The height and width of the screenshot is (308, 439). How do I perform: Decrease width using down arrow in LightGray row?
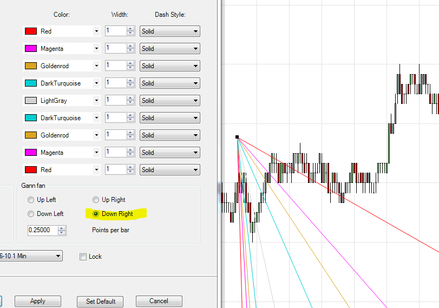tap(130, 103)
